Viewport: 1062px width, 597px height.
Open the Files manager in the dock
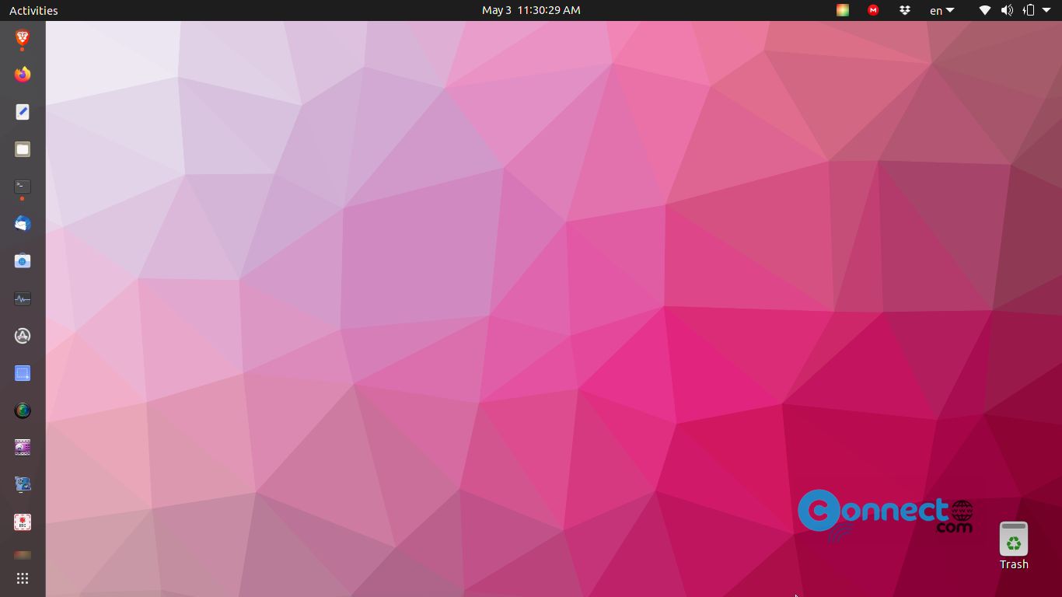pyautogui.click(x=23, y=149)
